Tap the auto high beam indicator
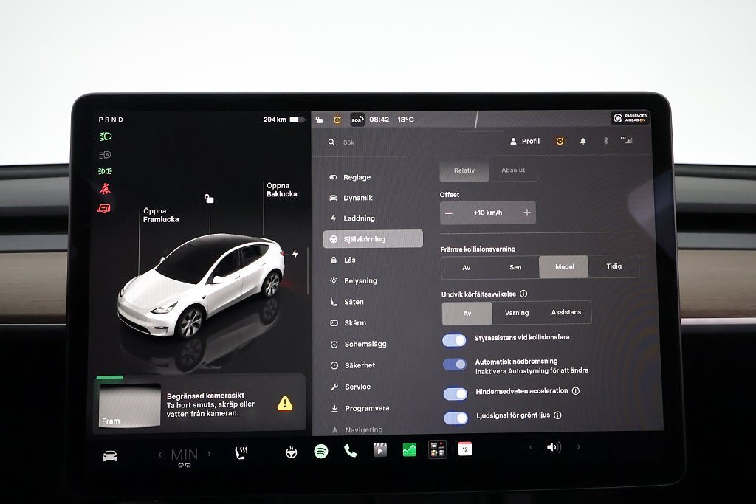Image resolution: width=756 pixels, height=504 pixels. tap(105, 154)
